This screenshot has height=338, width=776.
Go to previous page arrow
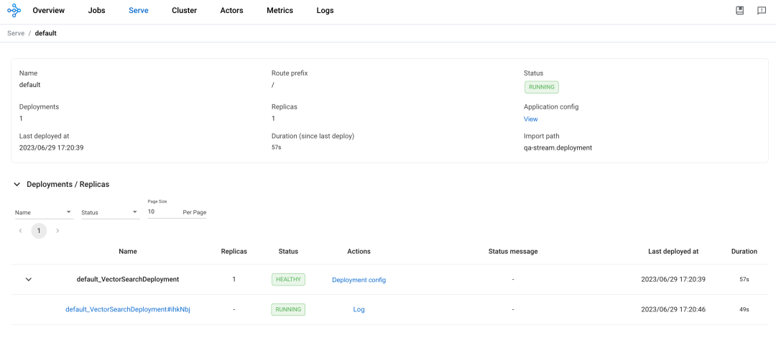click(x=20, y=231)
